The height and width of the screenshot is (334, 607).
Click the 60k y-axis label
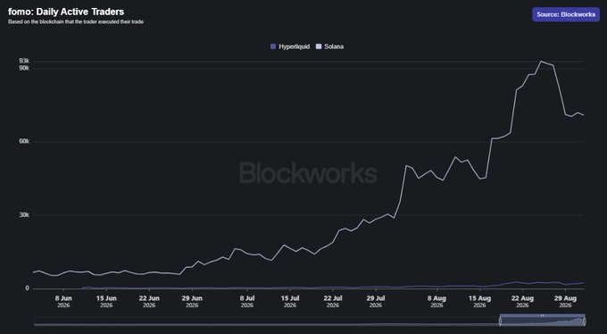click(x=24, y=141)
